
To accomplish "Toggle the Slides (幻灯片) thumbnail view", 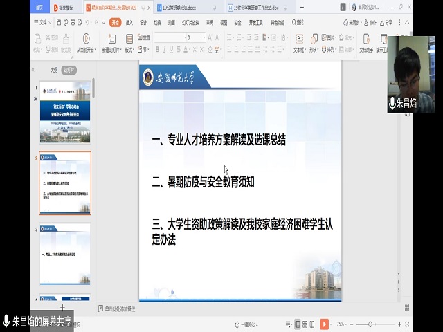I will click(x=69, y=70).
